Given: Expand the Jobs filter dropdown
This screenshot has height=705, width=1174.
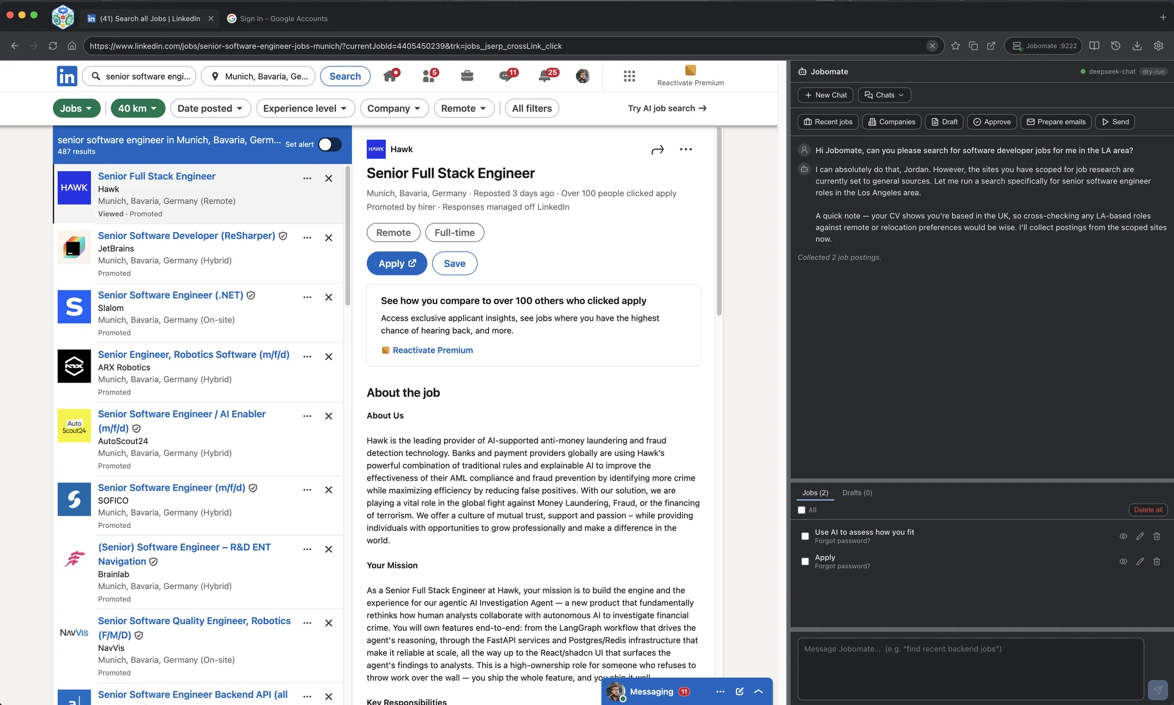Looking at the screenshot, I should click(76, 108).
